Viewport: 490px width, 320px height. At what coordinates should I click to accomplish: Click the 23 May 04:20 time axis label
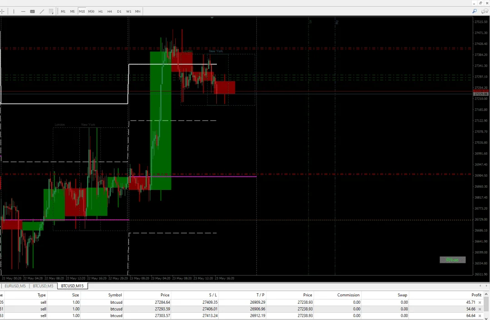point(161,278)
